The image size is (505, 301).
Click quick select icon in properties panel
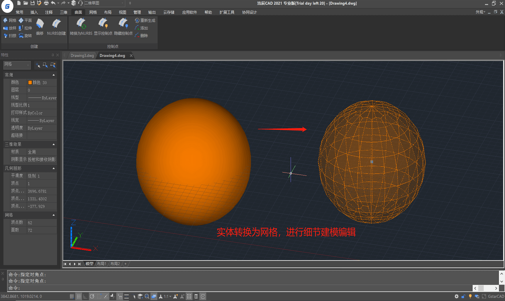53,65
